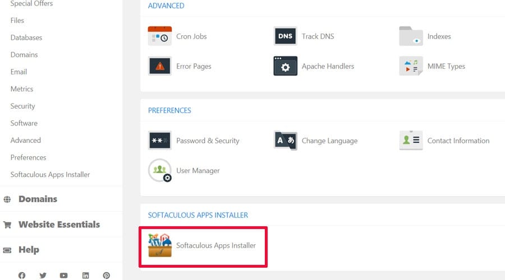
Task: Jump to Advanced in the sidebar
Action: [x=25, y=141]
